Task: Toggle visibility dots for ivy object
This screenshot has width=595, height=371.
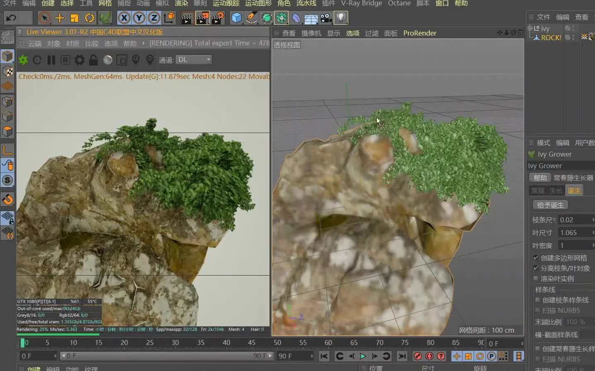Action: (574, 28)
